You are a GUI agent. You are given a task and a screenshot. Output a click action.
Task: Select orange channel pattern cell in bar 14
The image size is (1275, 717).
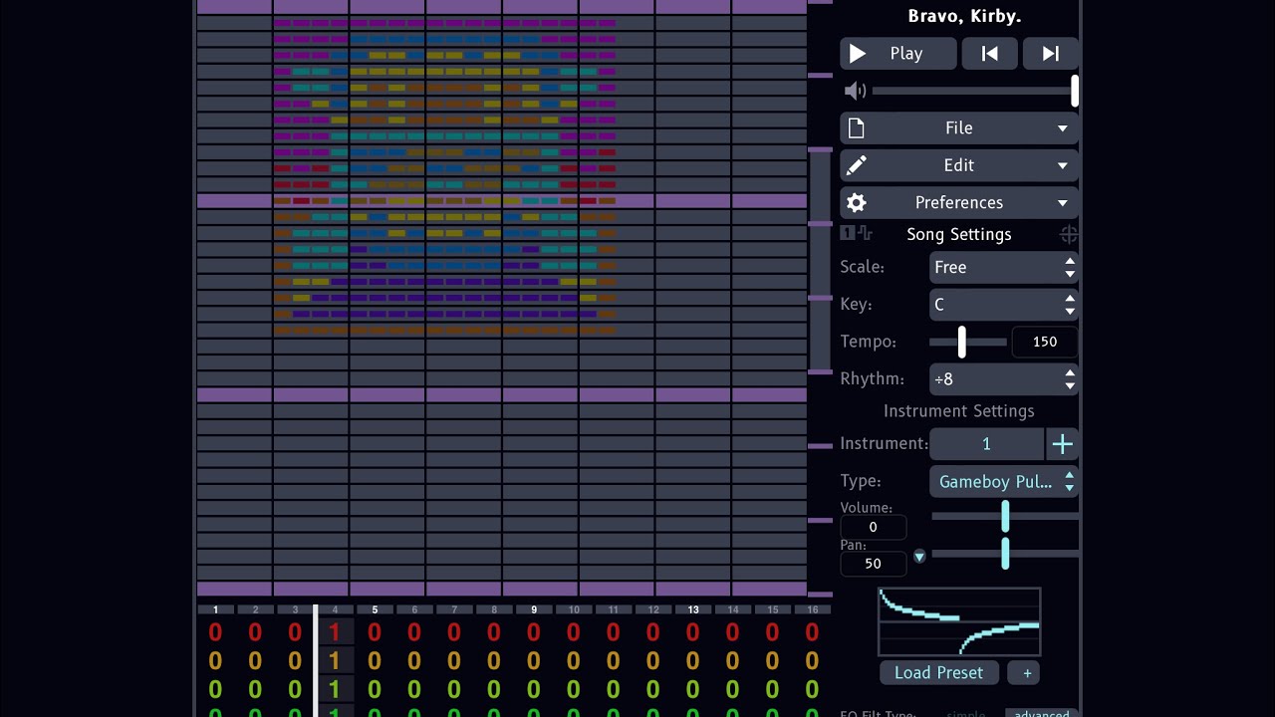coord(733,660)
